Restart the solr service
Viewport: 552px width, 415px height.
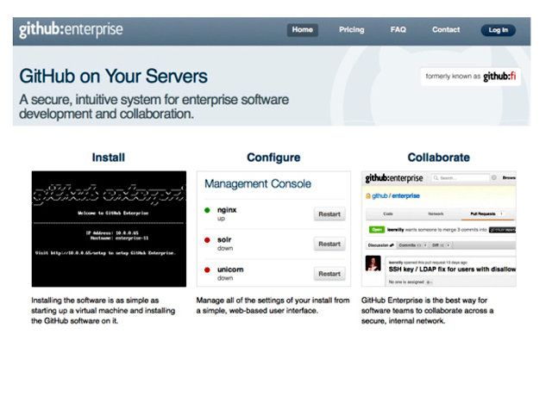click(329, 244)
